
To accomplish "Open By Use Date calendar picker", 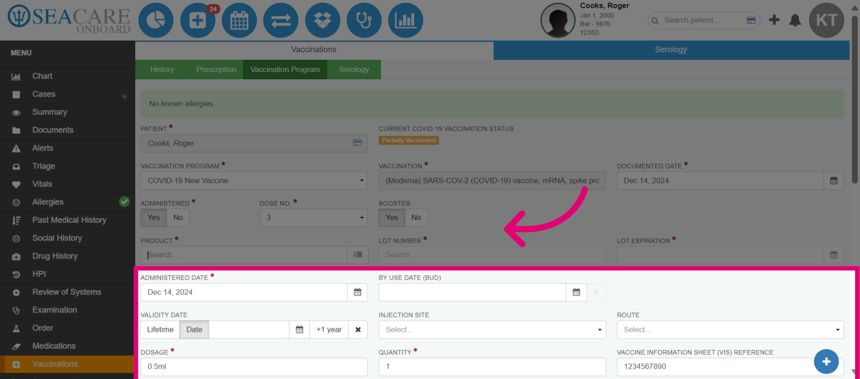I will click(x=576, y=292).
